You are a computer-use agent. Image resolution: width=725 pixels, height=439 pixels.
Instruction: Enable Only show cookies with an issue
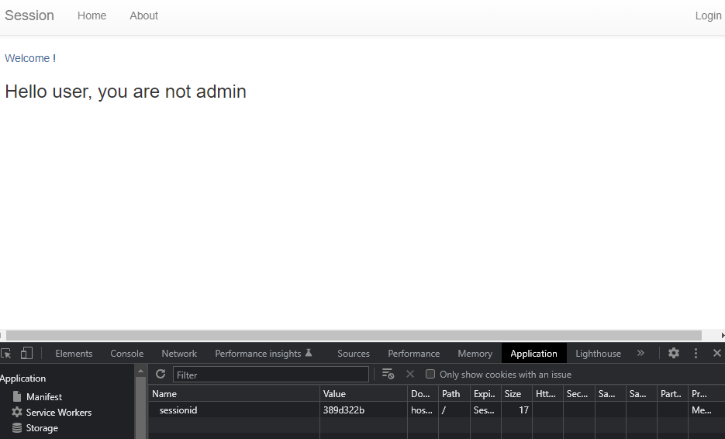click(x=430, y=374)
